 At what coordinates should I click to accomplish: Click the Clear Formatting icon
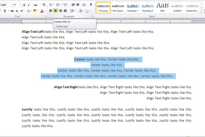[x=44, y=5]
